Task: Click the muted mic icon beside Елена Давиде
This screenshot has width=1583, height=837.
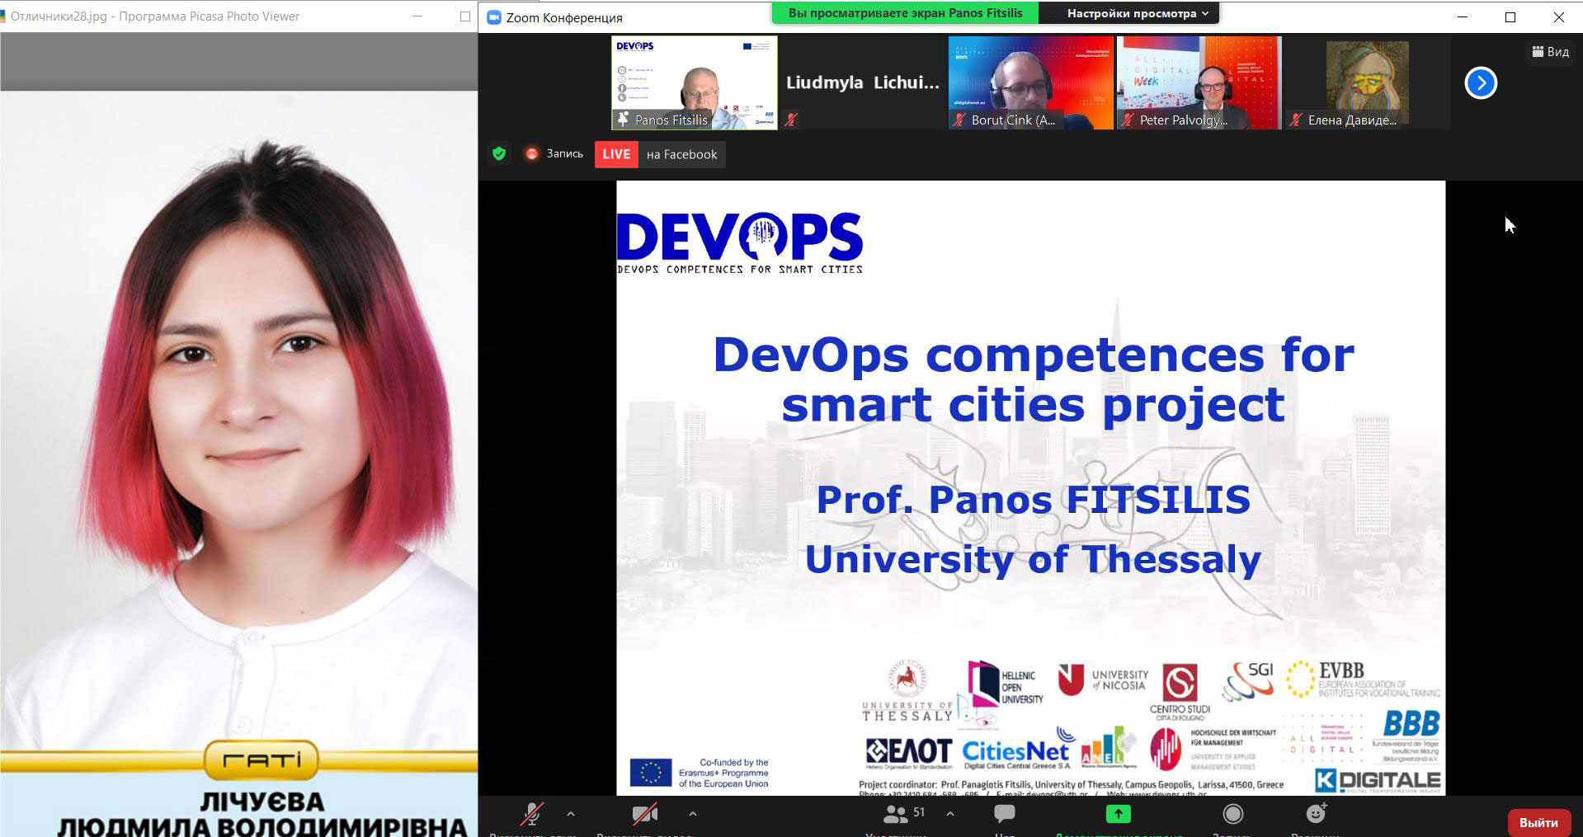Action: (x=1295, y=120)
